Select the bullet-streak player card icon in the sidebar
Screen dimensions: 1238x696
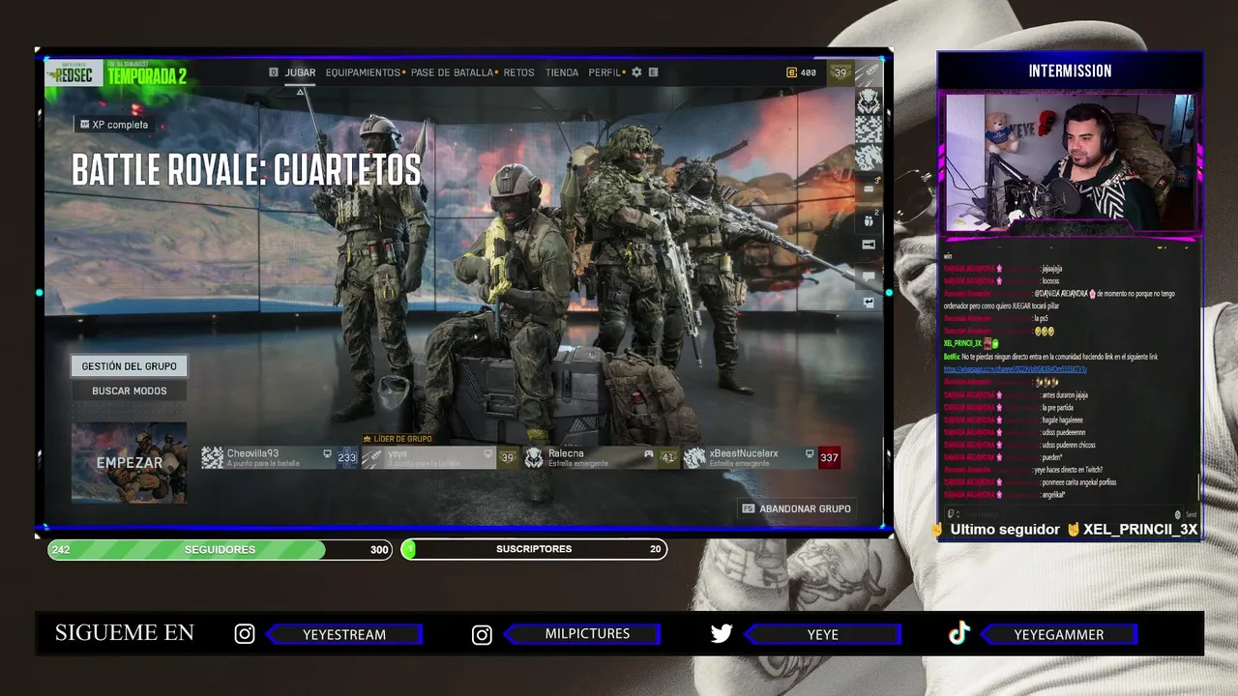[869, 73]
